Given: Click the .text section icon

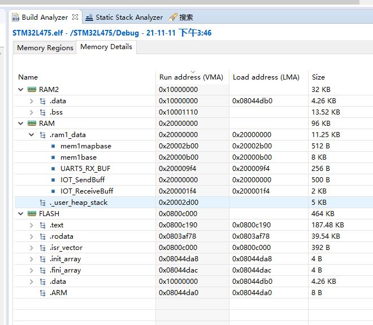Looking at the screenshot, I should point(43,225).
